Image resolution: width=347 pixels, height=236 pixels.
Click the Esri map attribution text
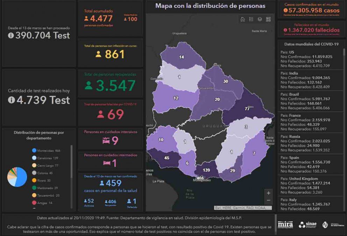(x=243, y=208)
